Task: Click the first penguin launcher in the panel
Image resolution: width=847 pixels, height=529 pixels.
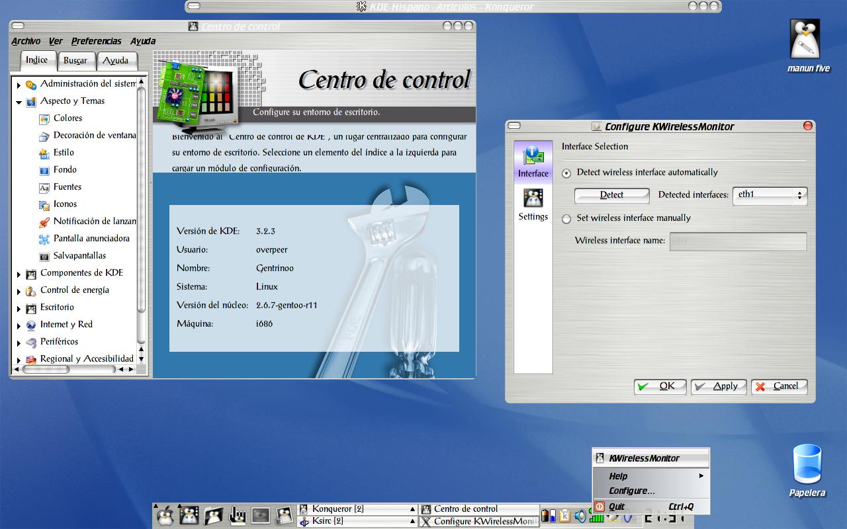Action: click(x=164, y=515)
